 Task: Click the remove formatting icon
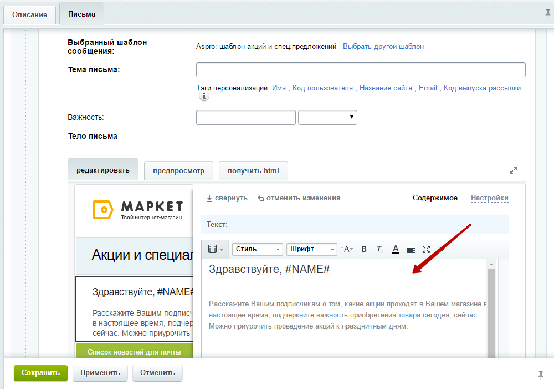(x=380, y=249)
